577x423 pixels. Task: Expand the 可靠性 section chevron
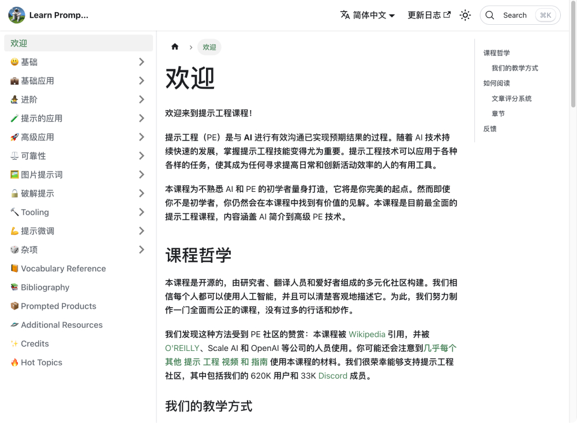(143, 156)
